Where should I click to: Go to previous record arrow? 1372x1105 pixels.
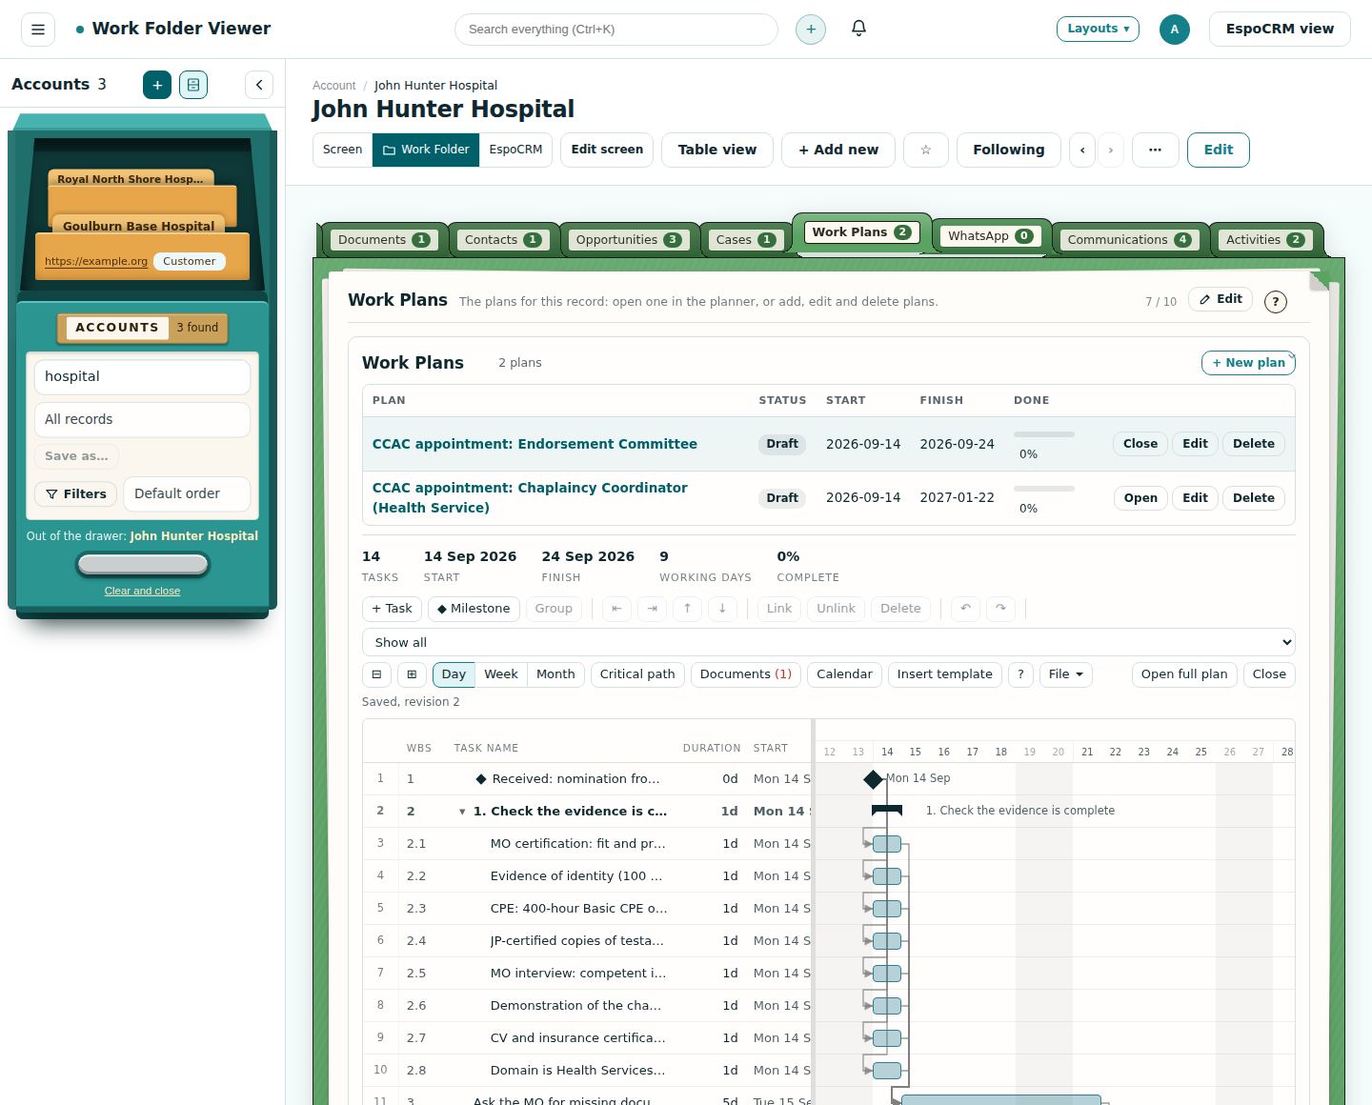tap(1082, 150)
